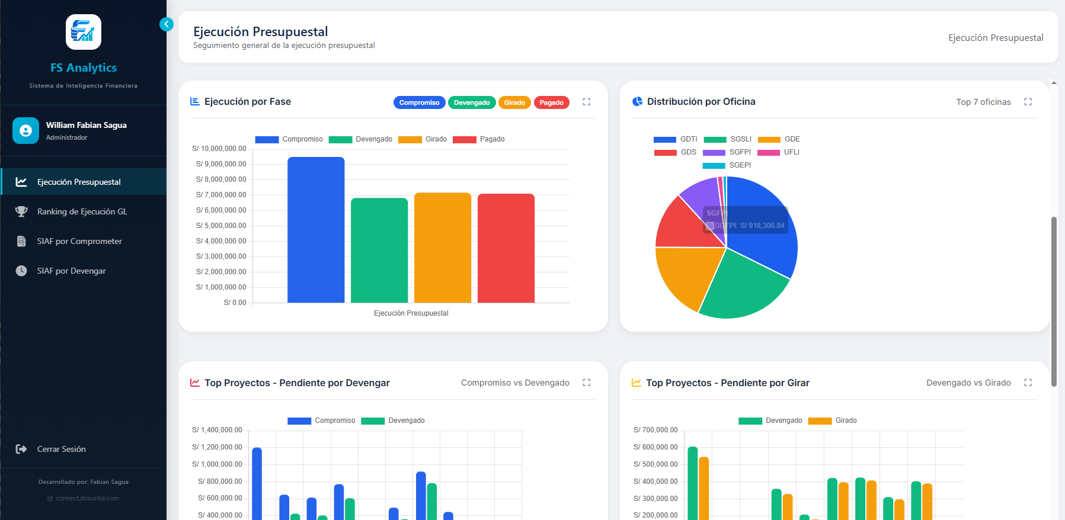This screenshot has height=520, width=1065.
Task: Toggle Compromiso legend swatch in the phase chart
Action: 267,140
